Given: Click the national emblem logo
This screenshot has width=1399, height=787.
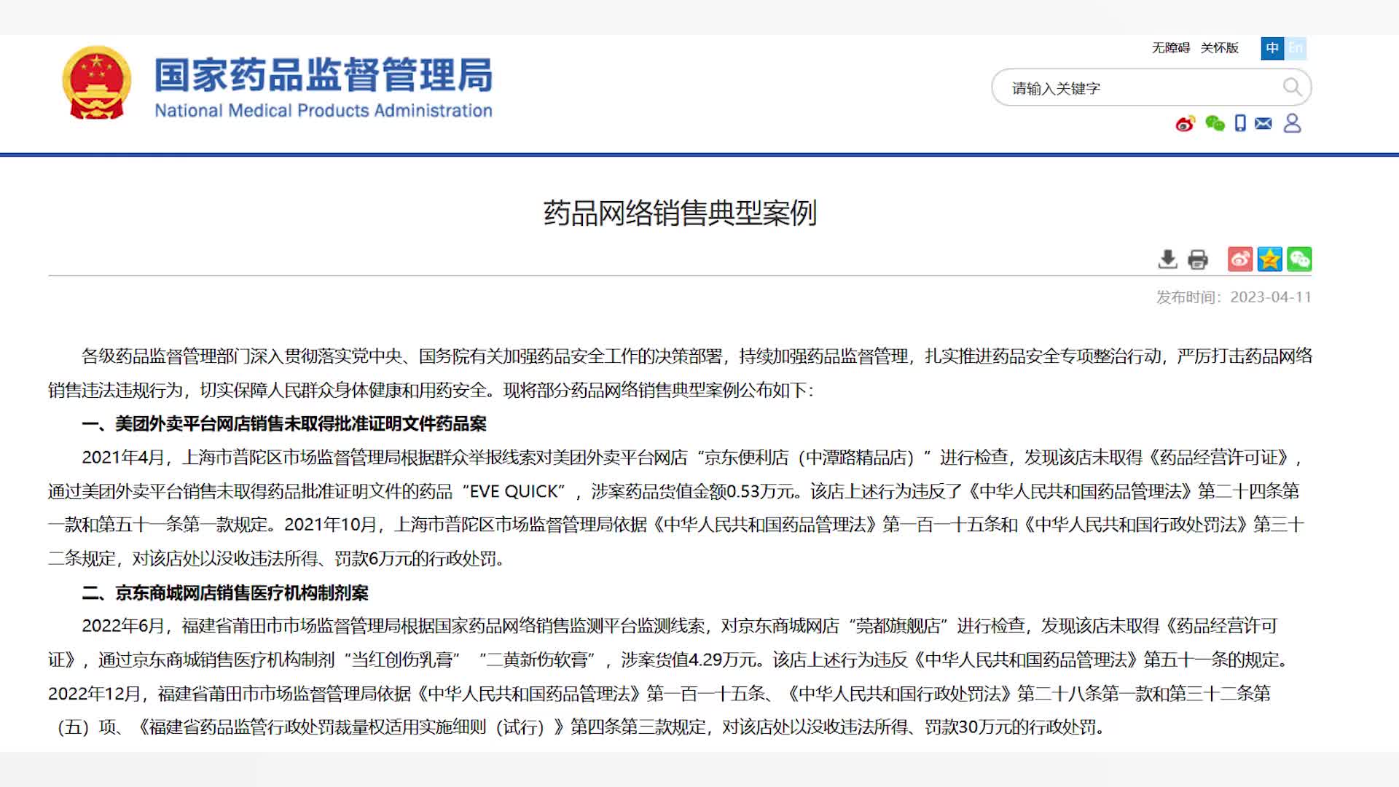Looking at the screenshot, I should 97,84.
